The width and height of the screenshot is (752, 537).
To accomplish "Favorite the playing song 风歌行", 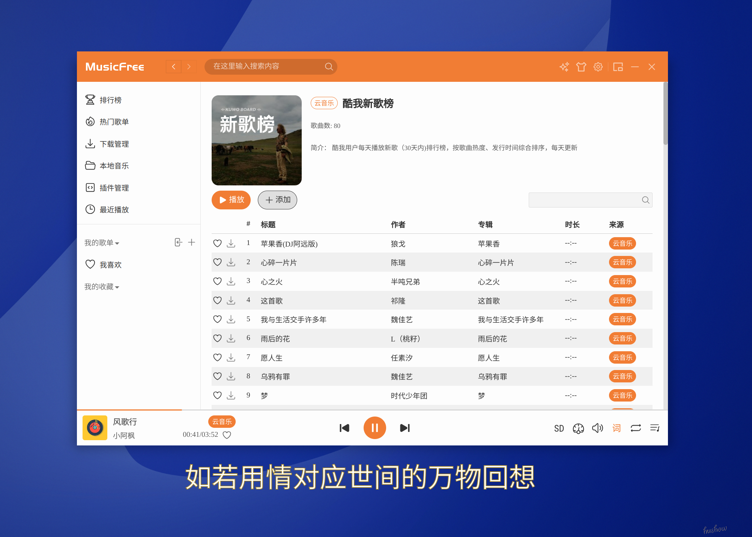I will point(227,435).
